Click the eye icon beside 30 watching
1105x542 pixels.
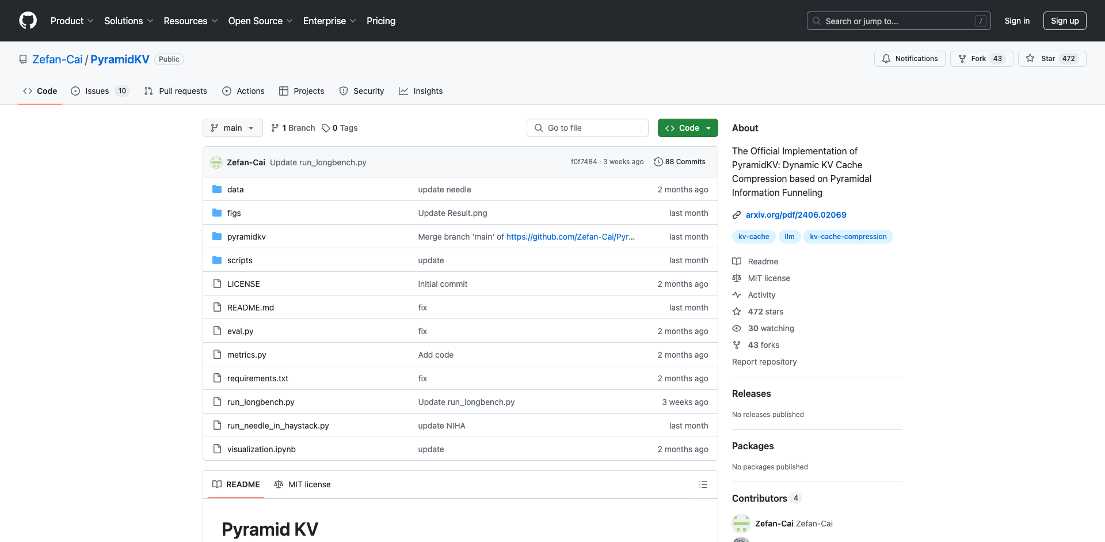coord(737,328)
